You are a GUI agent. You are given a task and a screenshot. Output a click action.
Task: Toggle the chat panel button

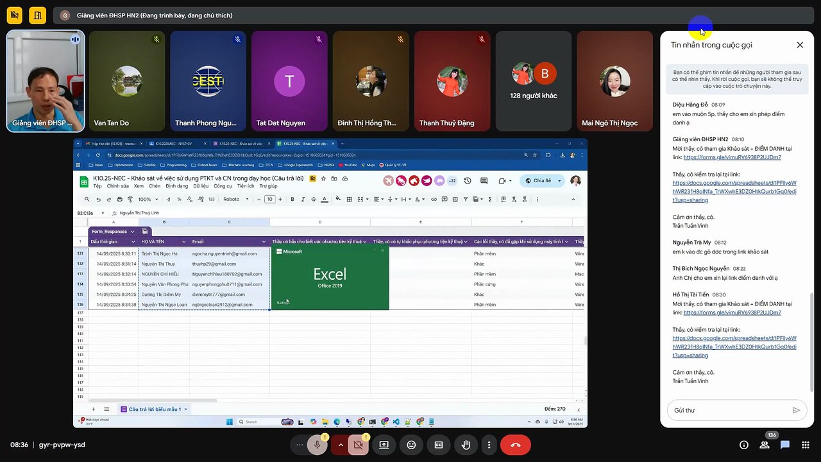coord(785,445)
